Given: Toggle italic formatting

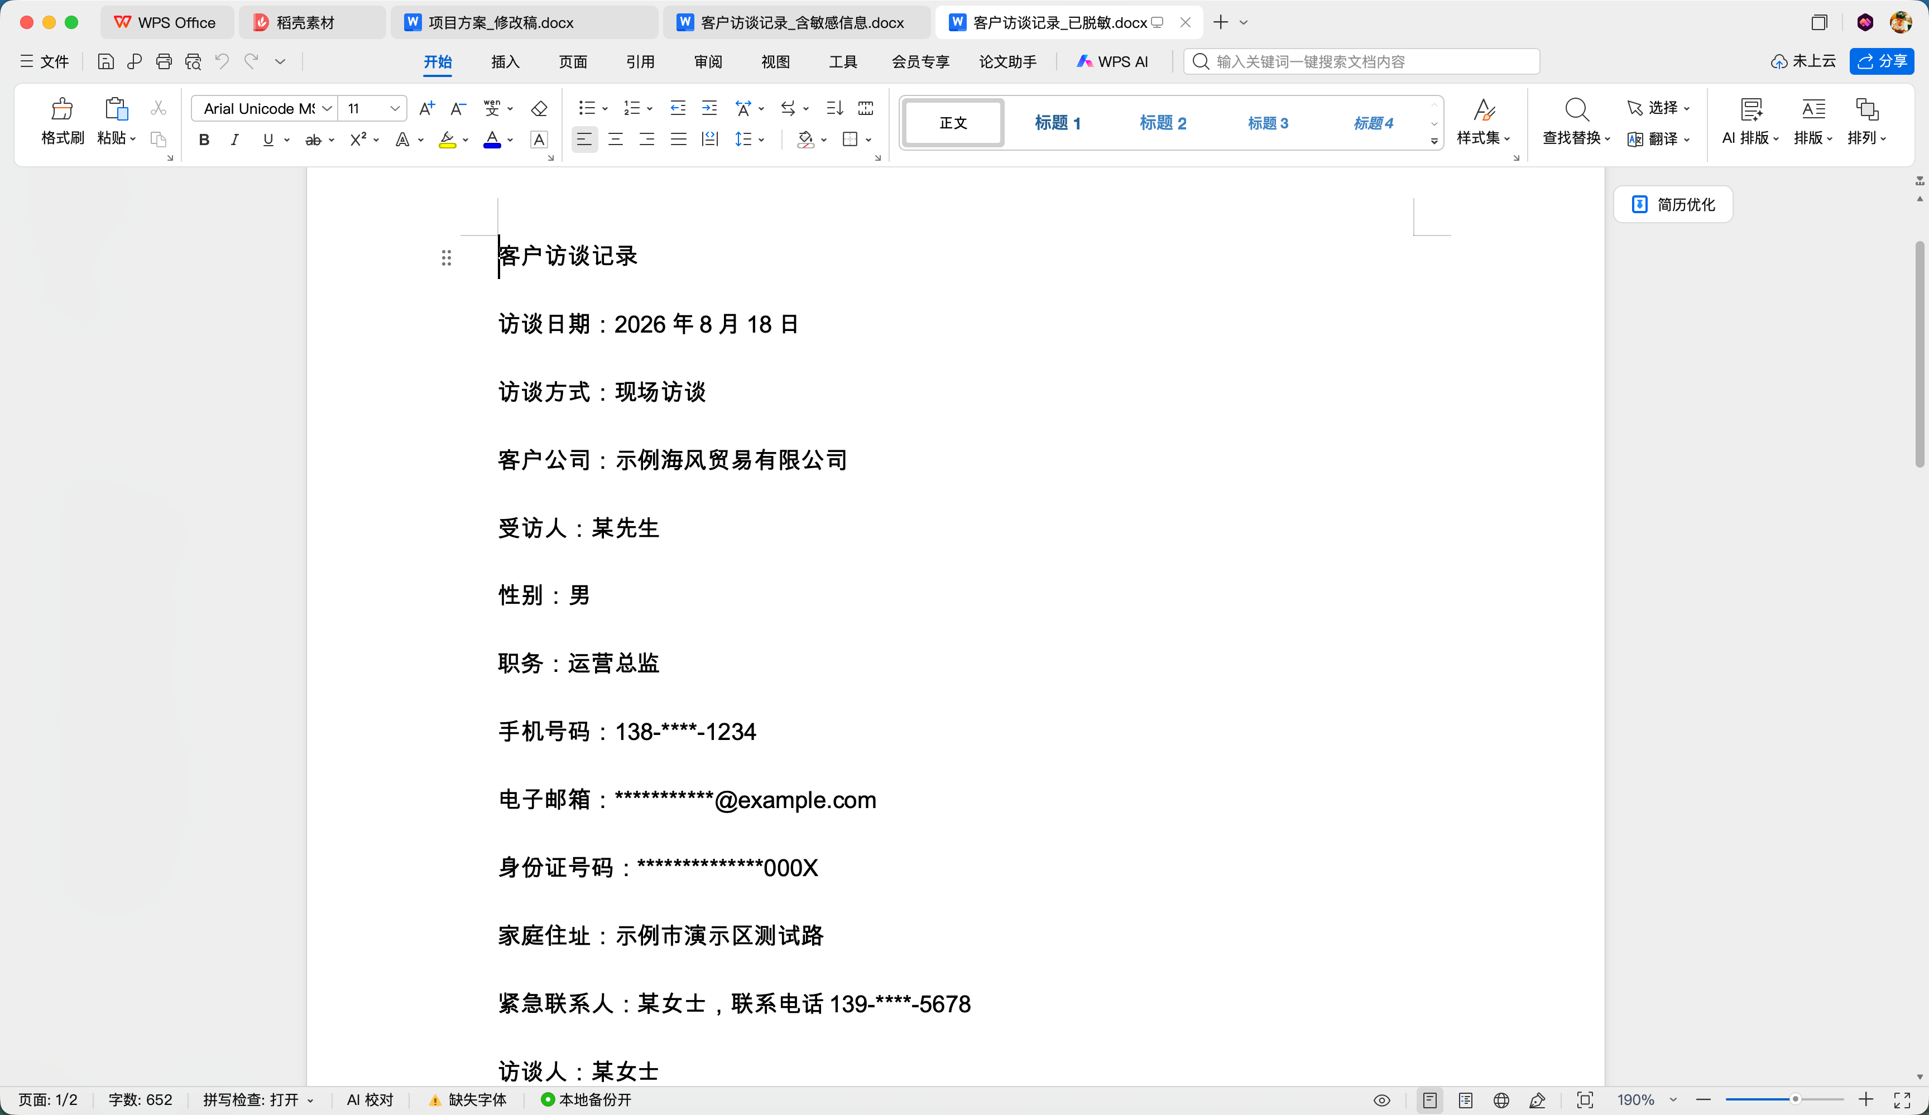Looking at the screenshot, I should (x=235, y=140).
